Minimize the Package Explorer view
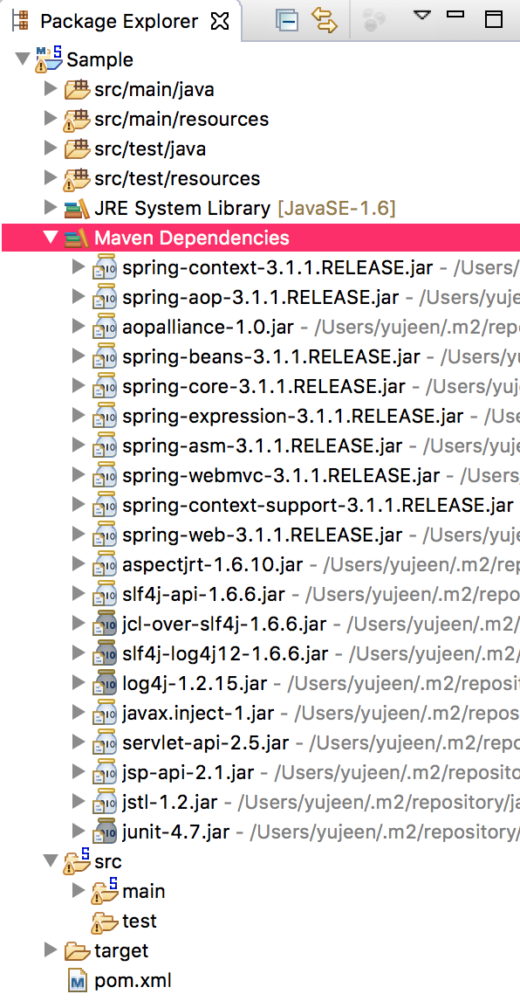The image size is (520, 1008). click(455, 14)
